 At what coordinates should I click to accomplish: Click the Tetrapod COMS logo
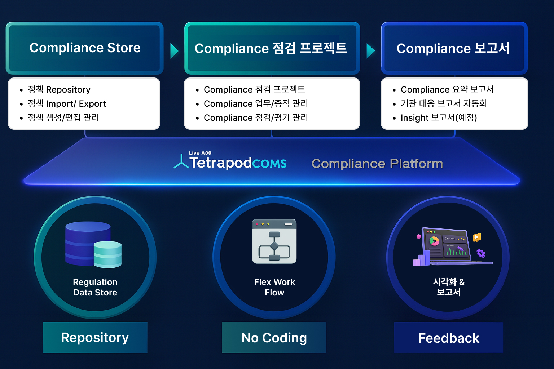(x=230, y=161)
